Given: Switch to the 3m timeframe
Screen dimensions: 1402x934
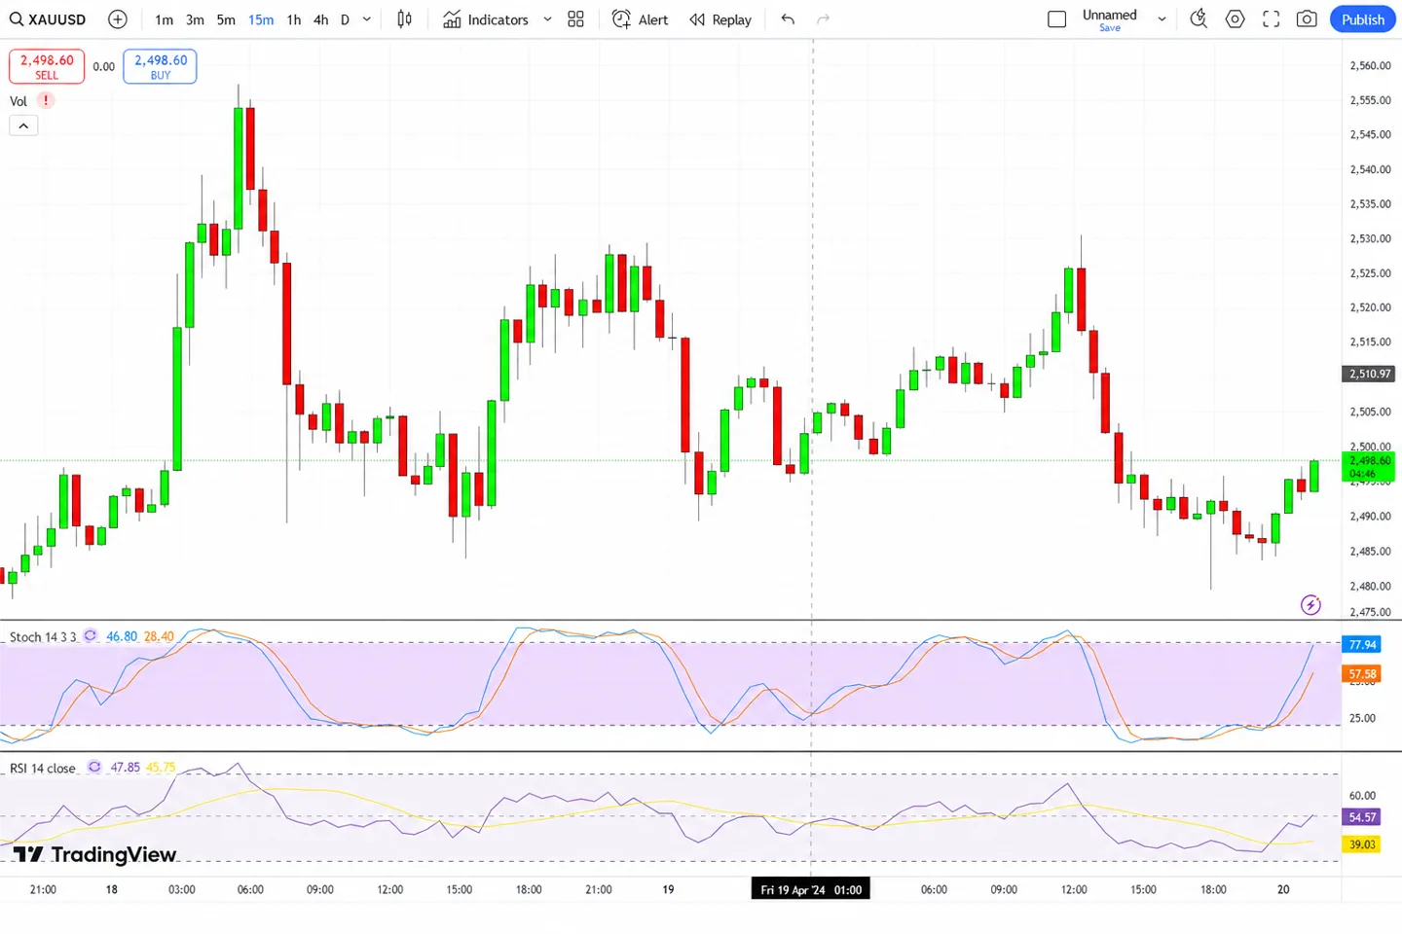Looking at the screenshot, I should [195, 19].
